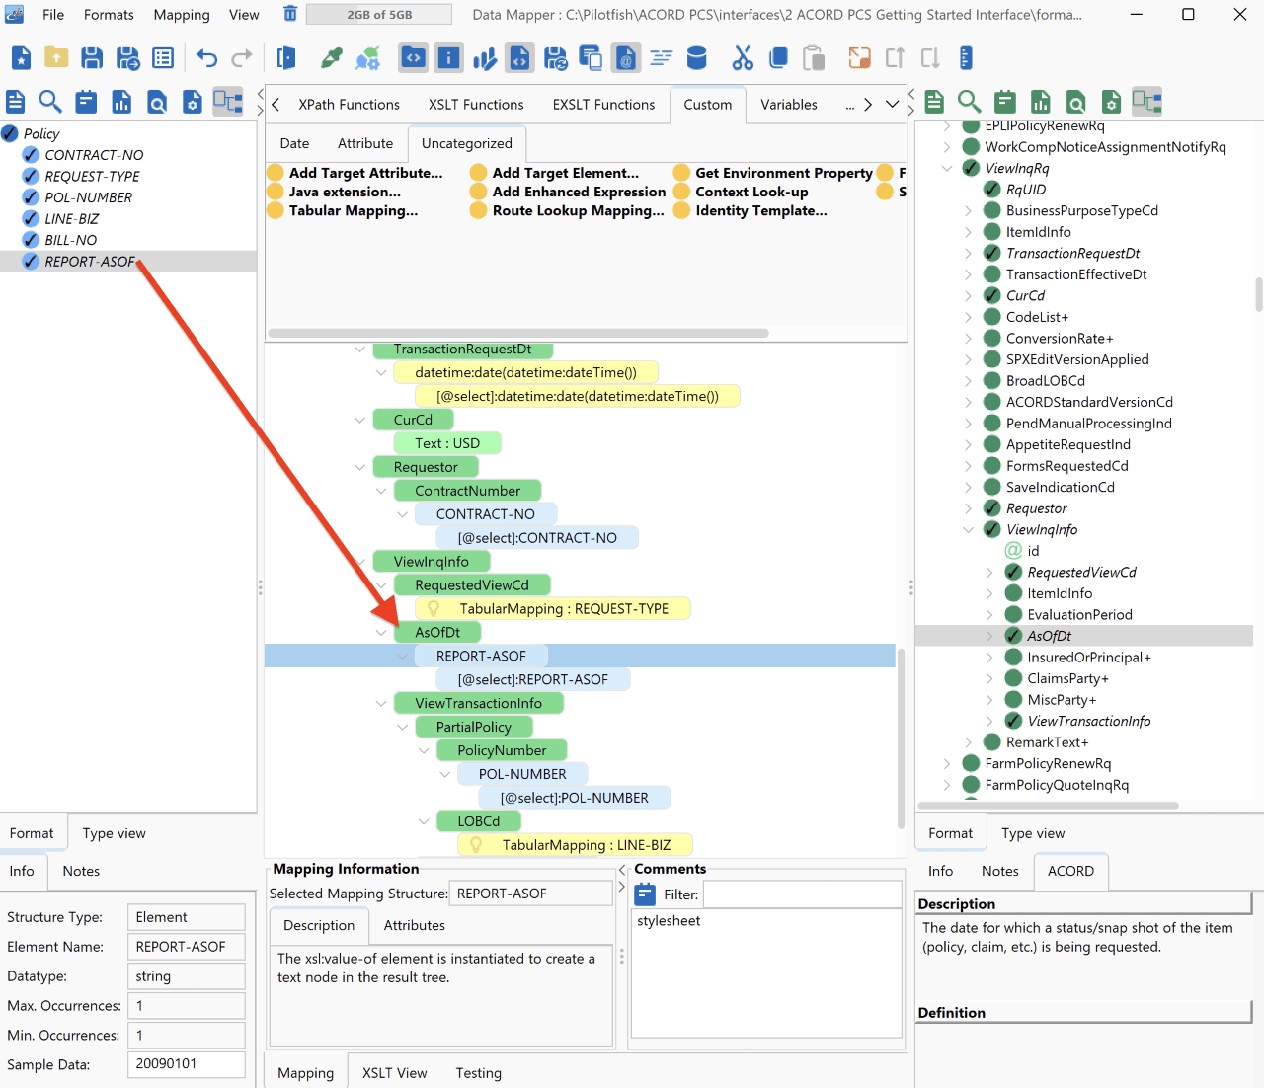Click the overlapping windows toolbar icon
This screenshot has height=1088, width=1264.
[x=591, y=58]
